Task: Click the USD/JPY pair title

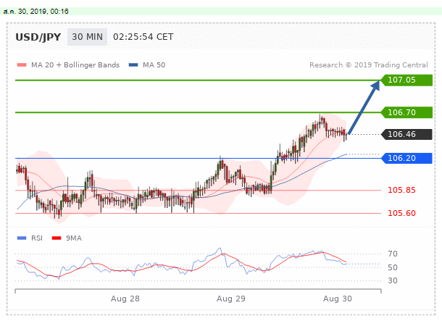Action: [38, 37]
